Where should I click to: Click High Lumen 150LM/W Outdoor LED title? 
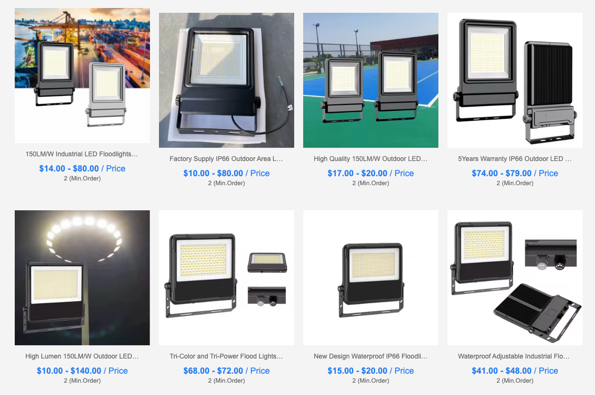click(x=82, y=356)
